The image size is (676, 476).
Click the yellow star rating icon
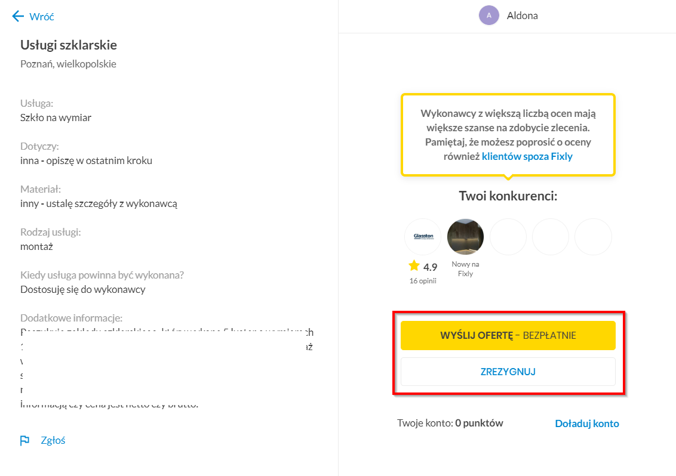[414, 266]
